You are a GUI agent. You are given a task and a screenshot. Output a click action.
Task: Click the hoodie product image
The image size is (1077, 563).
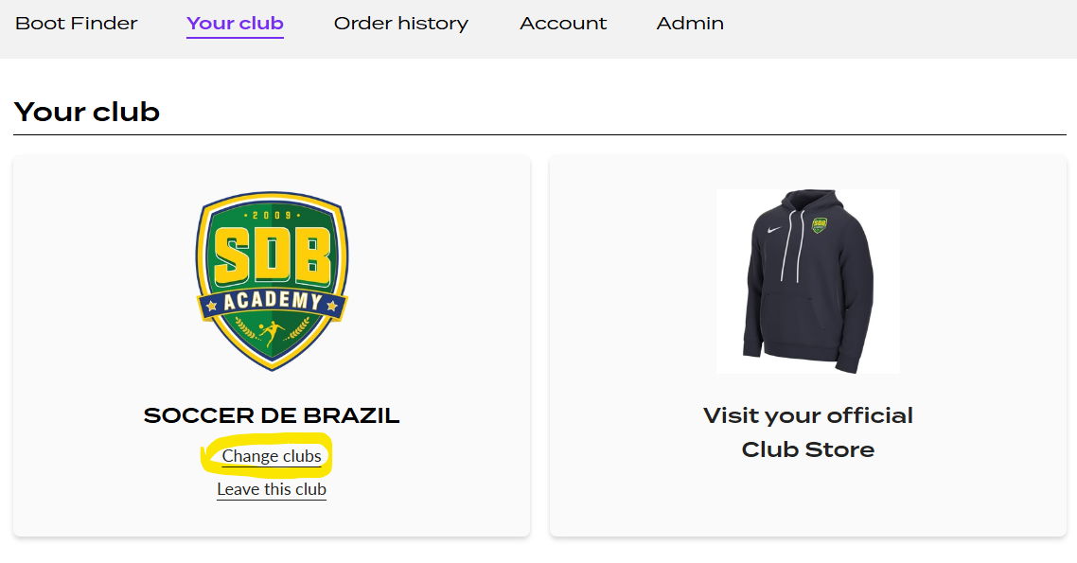pos(808,280)
